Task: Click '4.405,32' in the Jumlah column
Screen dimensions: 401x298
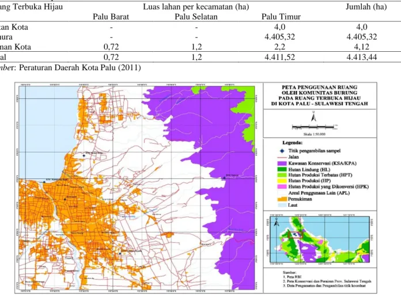Action: (x=362, y=37)
